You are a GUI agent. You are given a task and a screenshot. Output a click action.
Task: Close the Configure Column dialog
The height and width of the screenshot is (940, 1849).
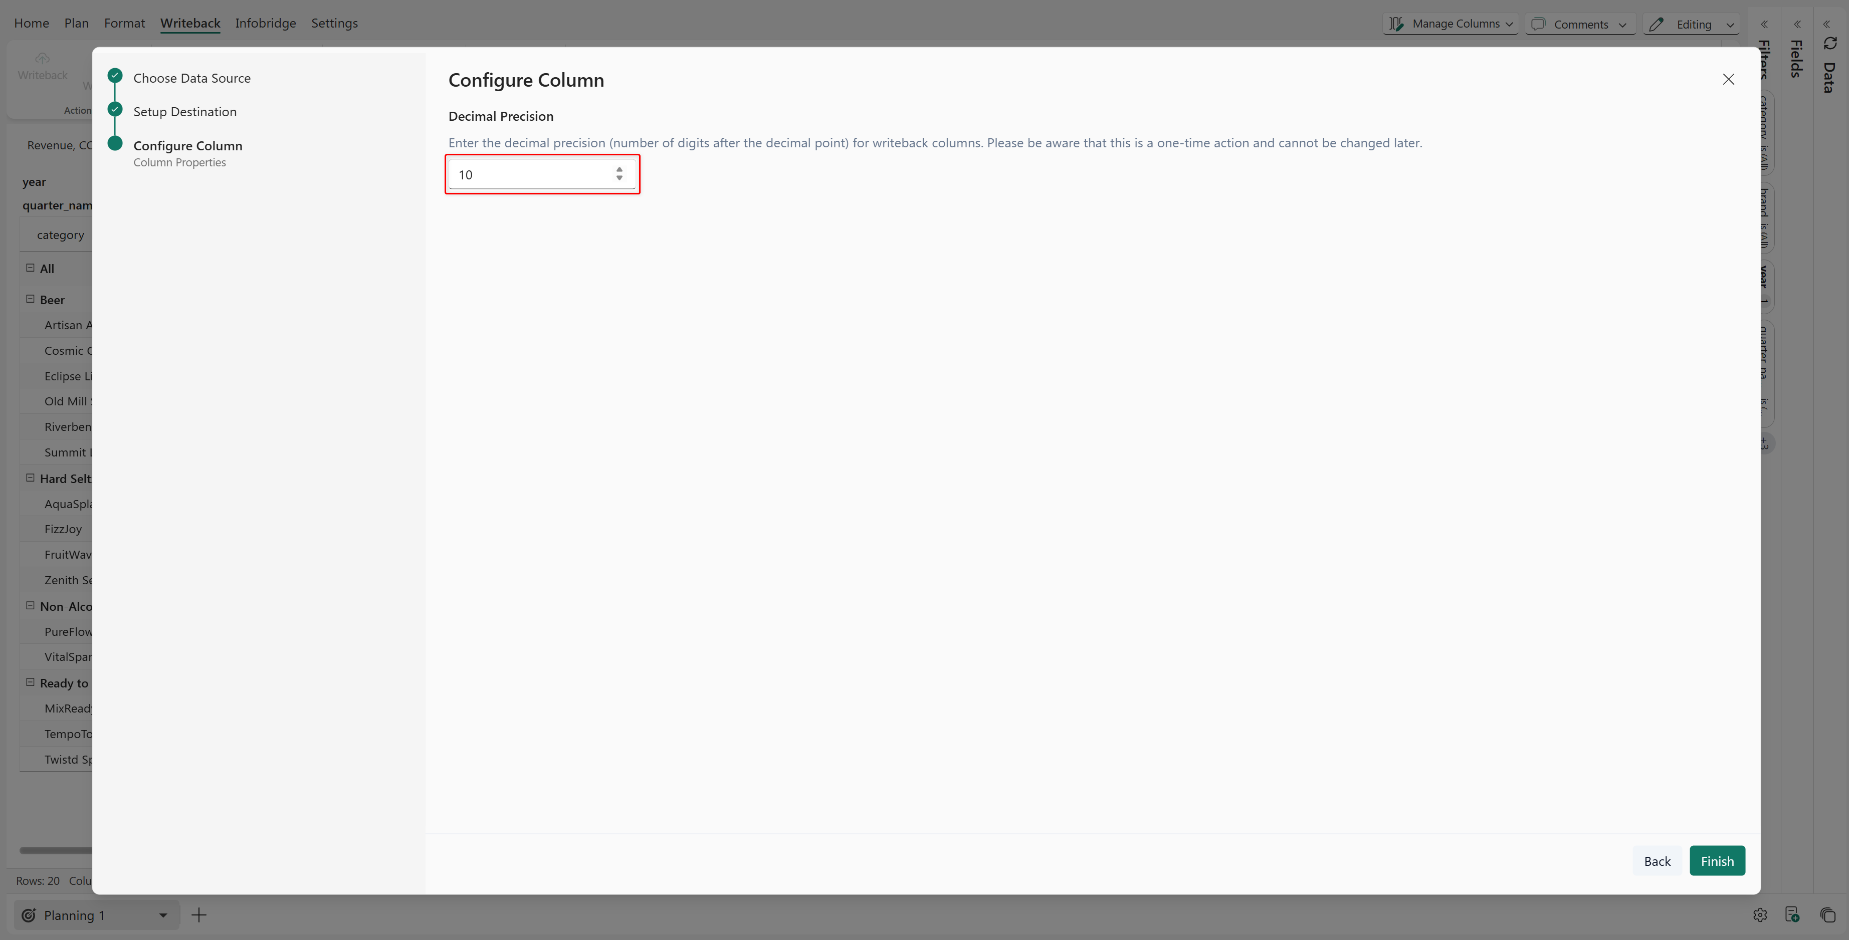pyautogui.click(x=1728, y=80)
